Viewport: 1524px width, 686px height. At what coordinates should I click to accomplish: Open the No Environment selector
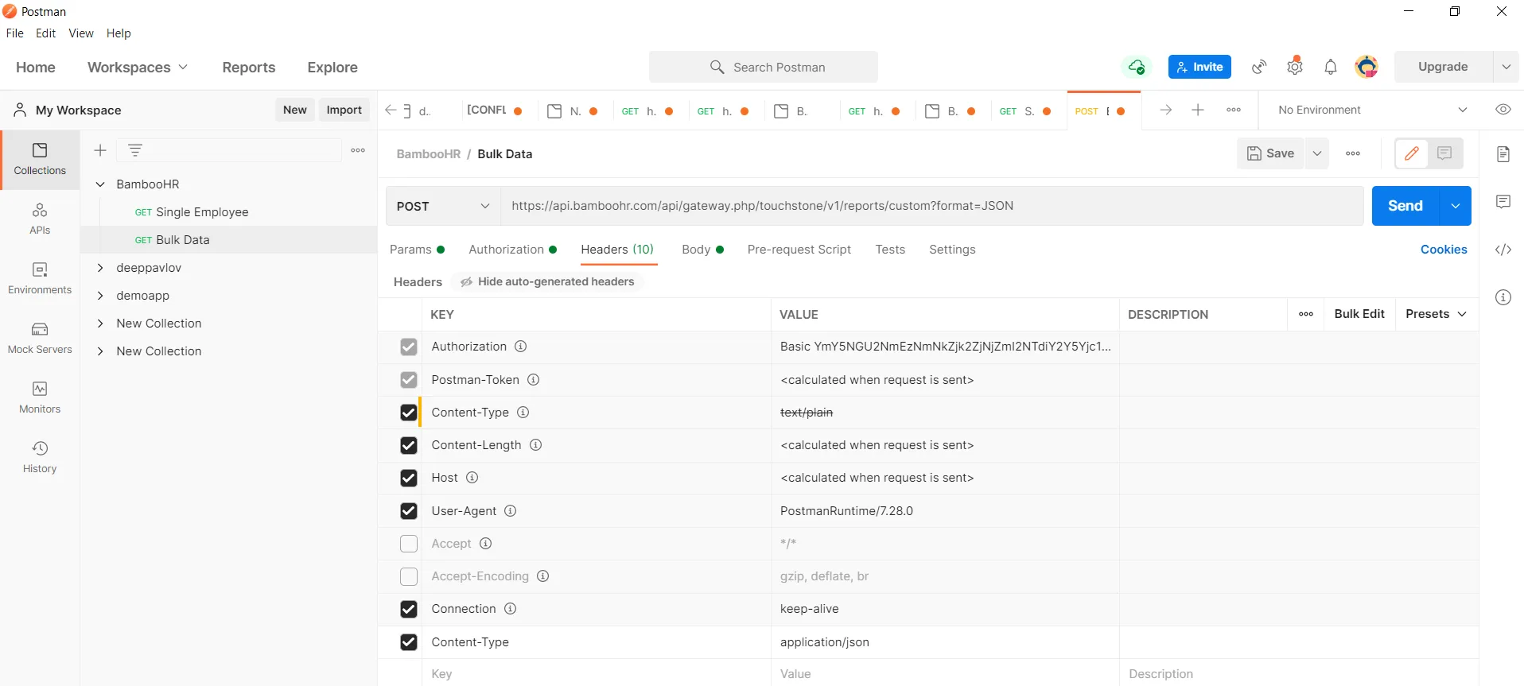click(1373, 110)
